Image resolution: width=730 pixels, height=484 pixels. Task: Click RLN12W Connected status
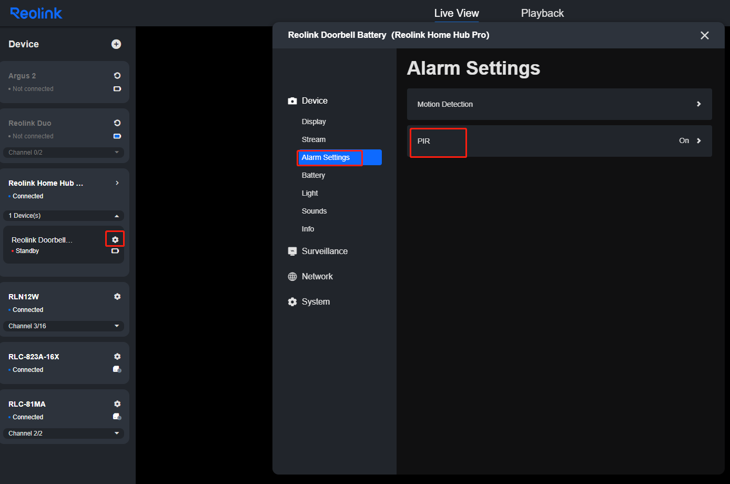pyautogui.click(x=28, y=310)
